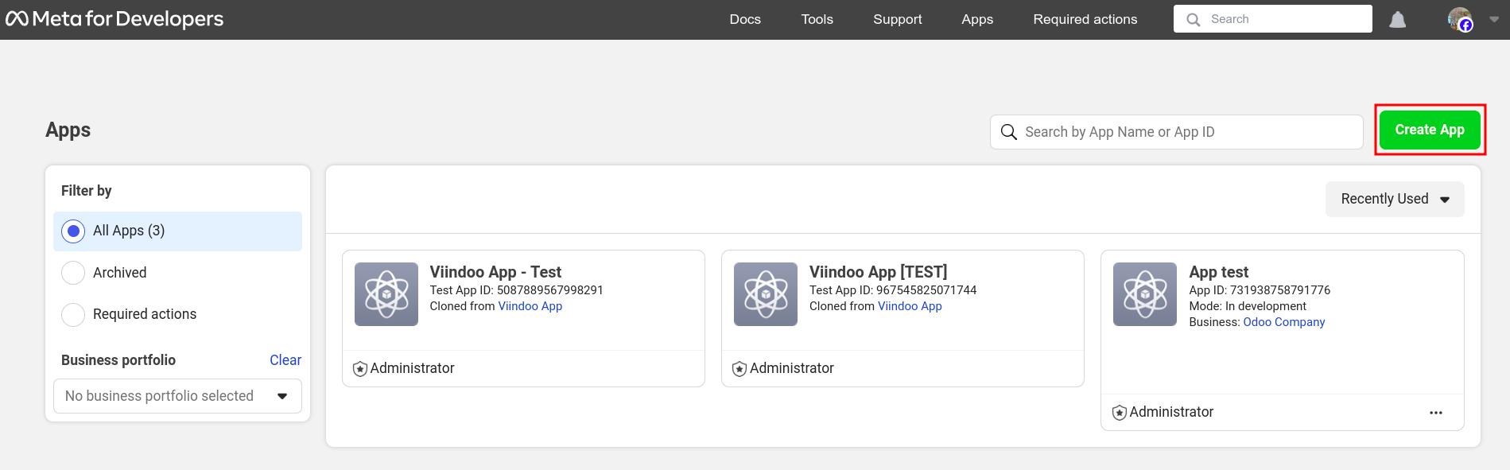Focus the top bar Search field
This screenshot has height=470, width=1510.
point(1272,19)
